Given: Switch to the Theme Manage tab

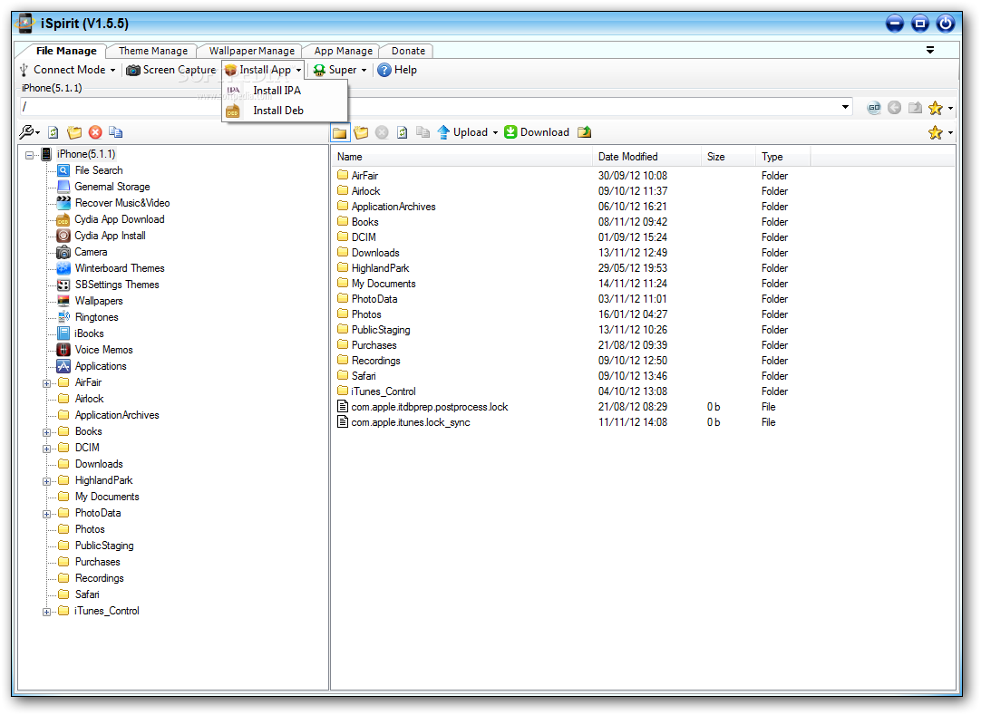Looking at the screenshot, I should tap(152, 51).
